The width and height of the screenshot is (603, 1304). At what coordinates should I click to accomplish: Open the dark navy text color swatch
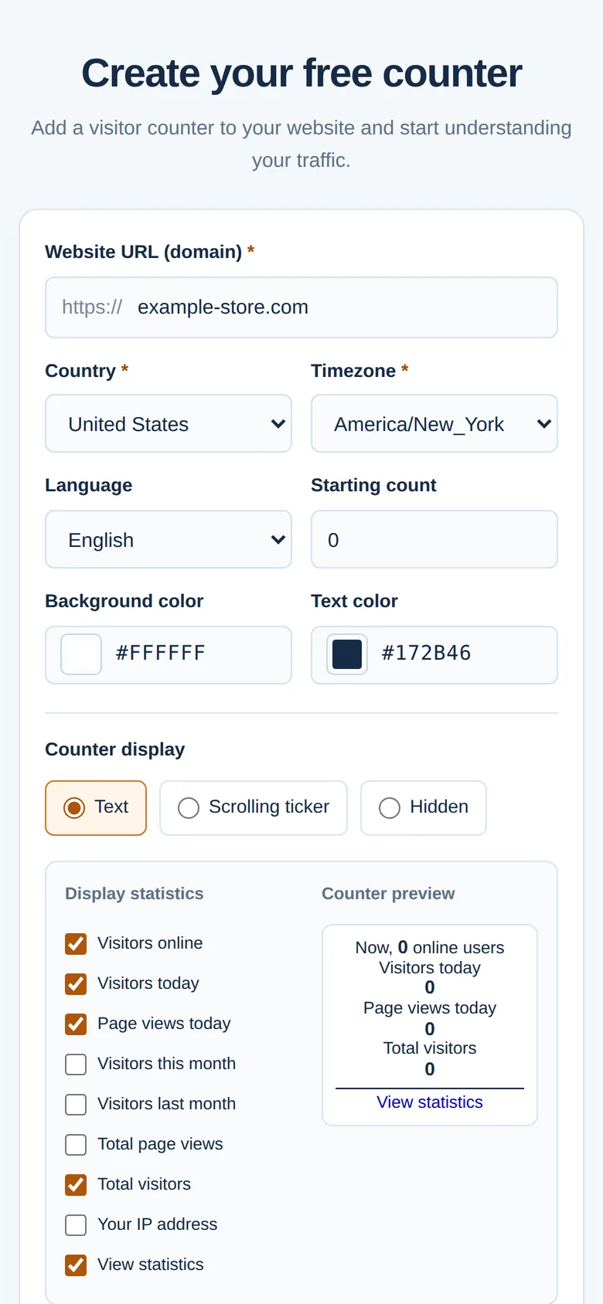point(347,654)
